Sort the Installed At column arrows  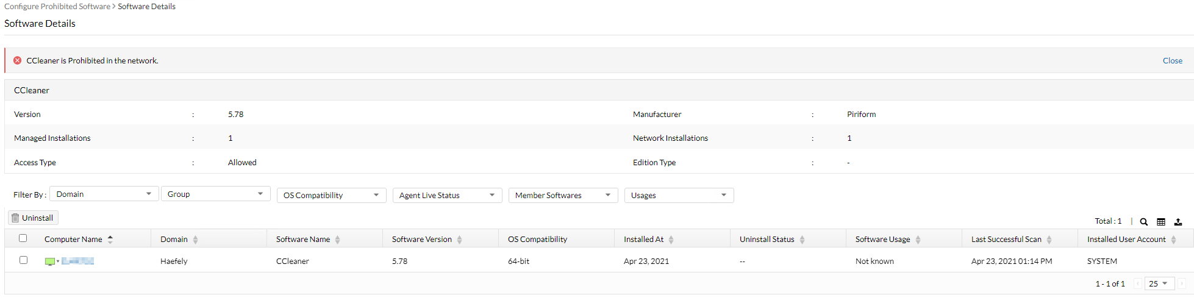click(671, 240)
